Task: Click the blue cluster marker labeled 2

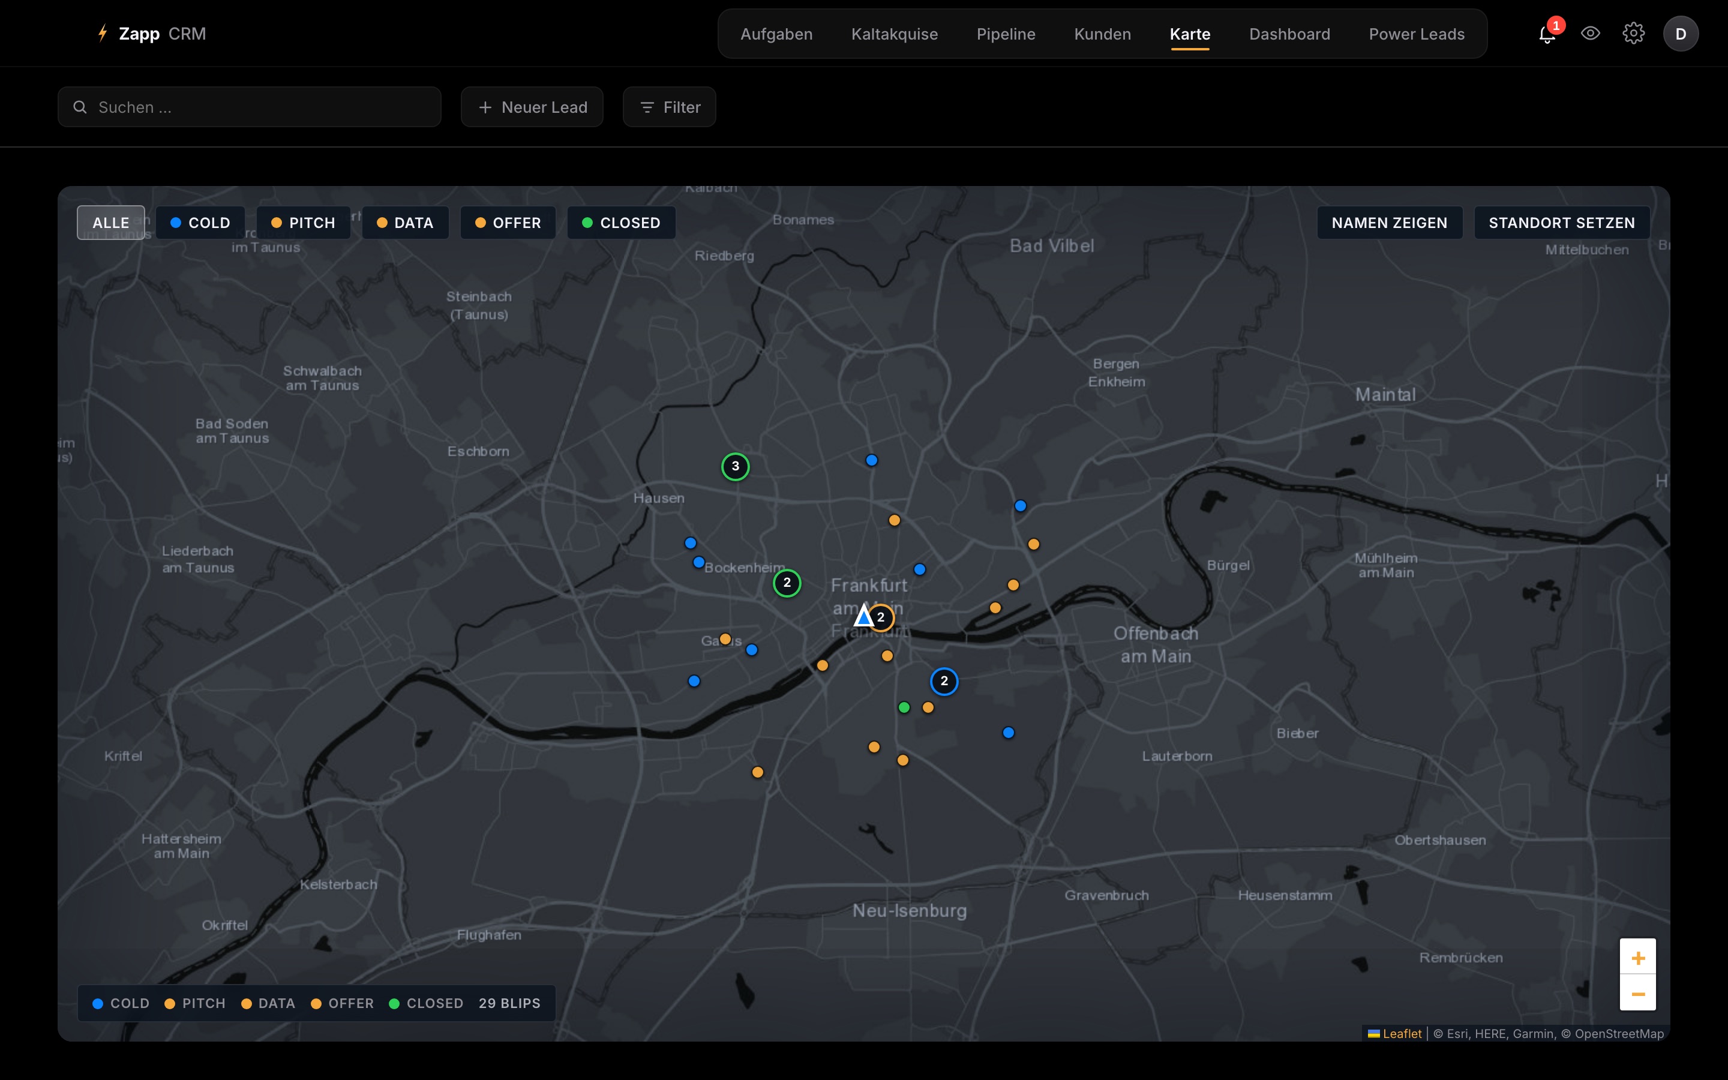Action: point(944,682)
